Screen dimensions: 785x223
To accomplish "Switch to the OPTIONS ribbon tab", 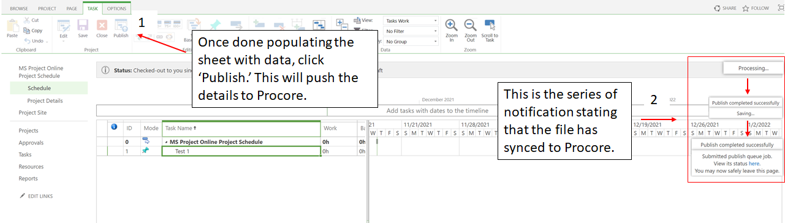I will click(116, 9).
